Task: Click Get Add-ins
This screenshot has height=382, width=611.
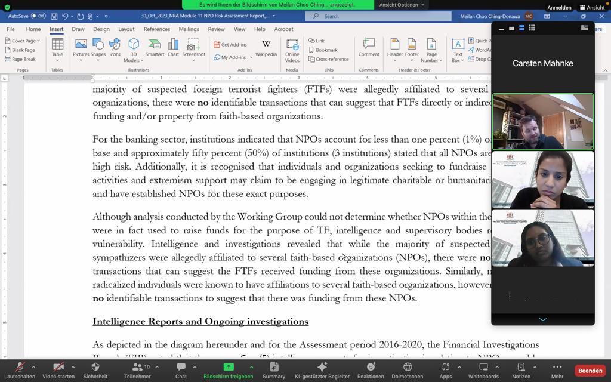Action: pos(230,44)
